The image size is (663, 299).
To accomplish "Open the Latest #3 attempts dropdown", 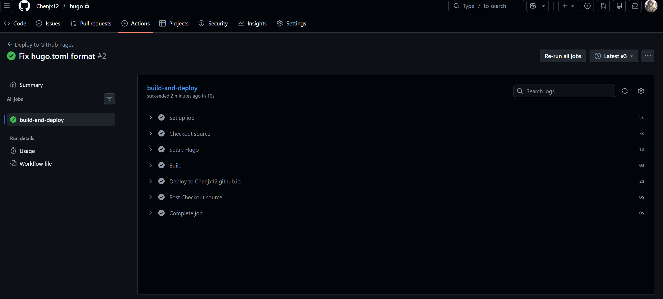I will [x=614, y=56].
